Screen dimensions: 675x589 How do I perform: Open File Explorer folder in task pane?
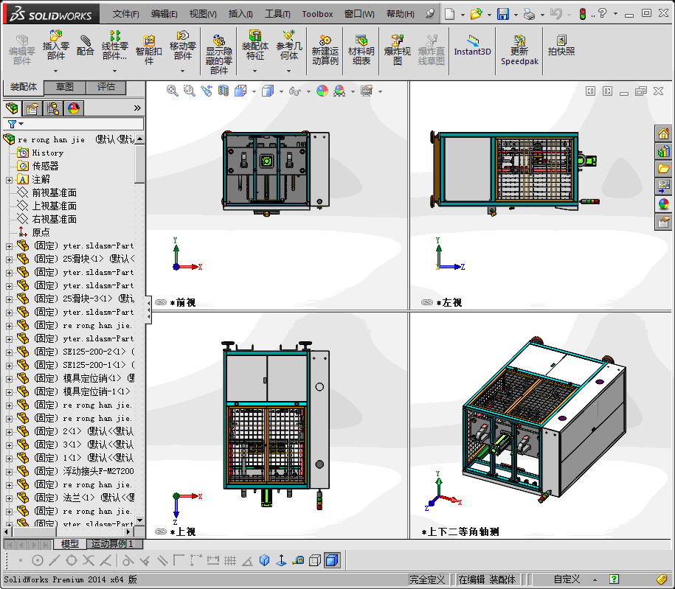pos(663,169)
